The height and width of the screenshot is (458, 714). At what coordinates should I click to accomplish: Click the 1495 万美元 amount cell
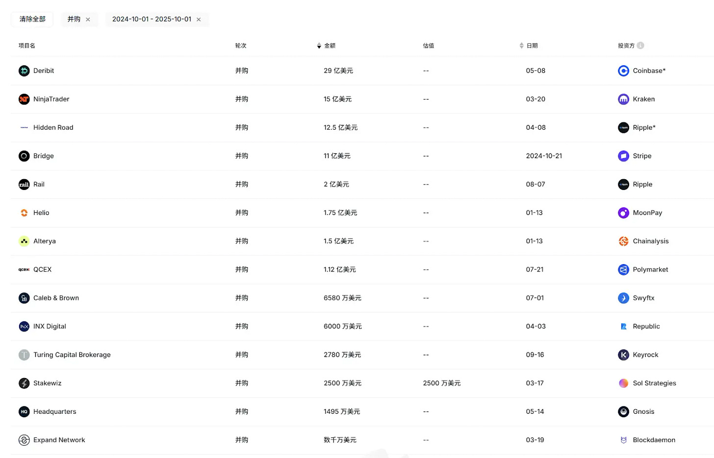(342, 412)
